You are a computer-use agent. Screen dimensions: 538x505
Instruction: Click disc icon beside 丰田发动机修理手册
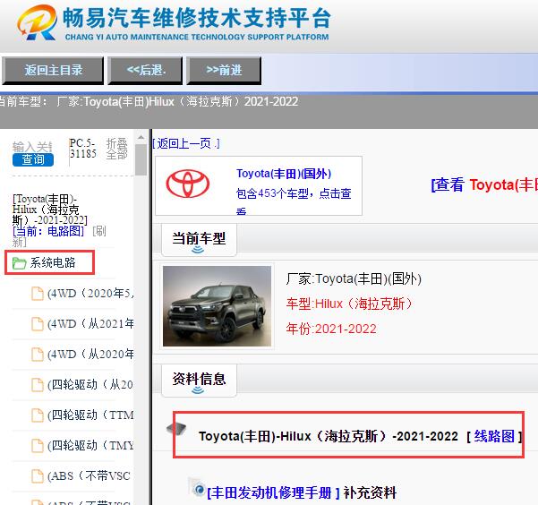[x=197, y=488]
